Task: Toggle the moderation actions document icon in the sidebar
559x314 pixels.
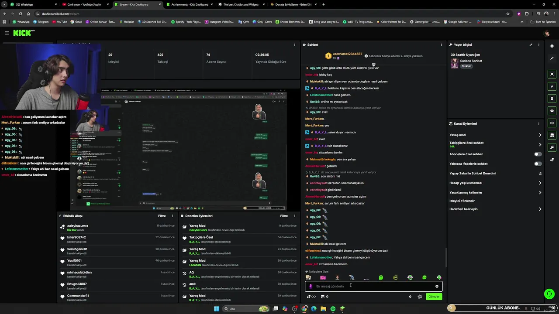Action: coord(552,99)
